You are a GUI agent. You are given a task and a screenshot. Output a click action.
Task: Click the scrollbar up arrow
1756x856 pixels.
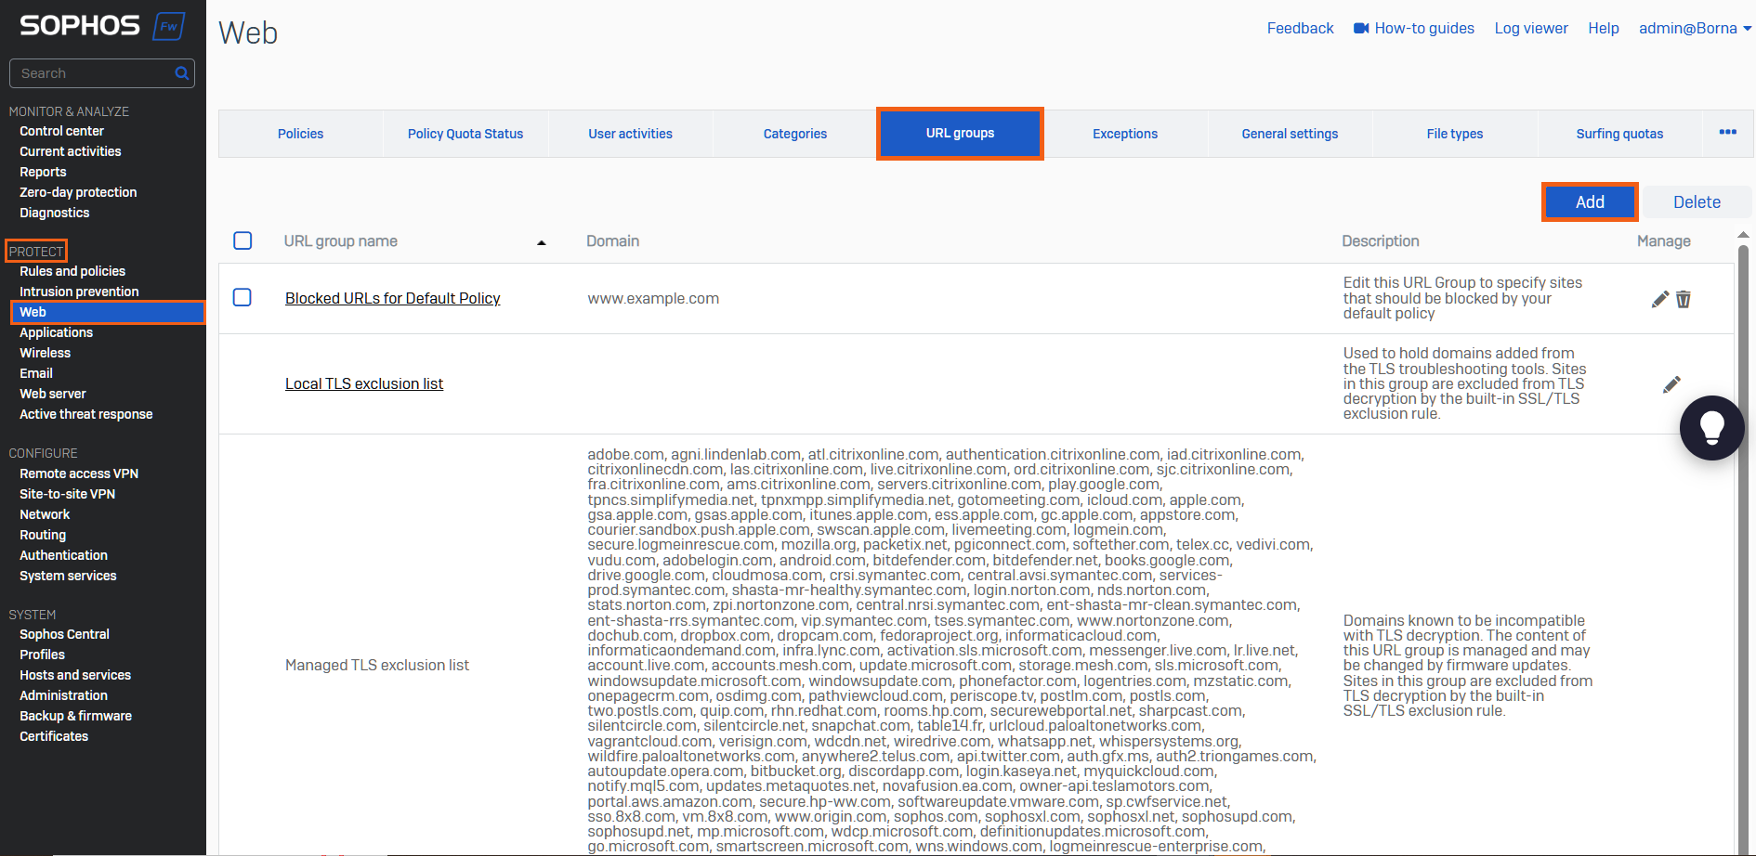(x=1743, y=235)
